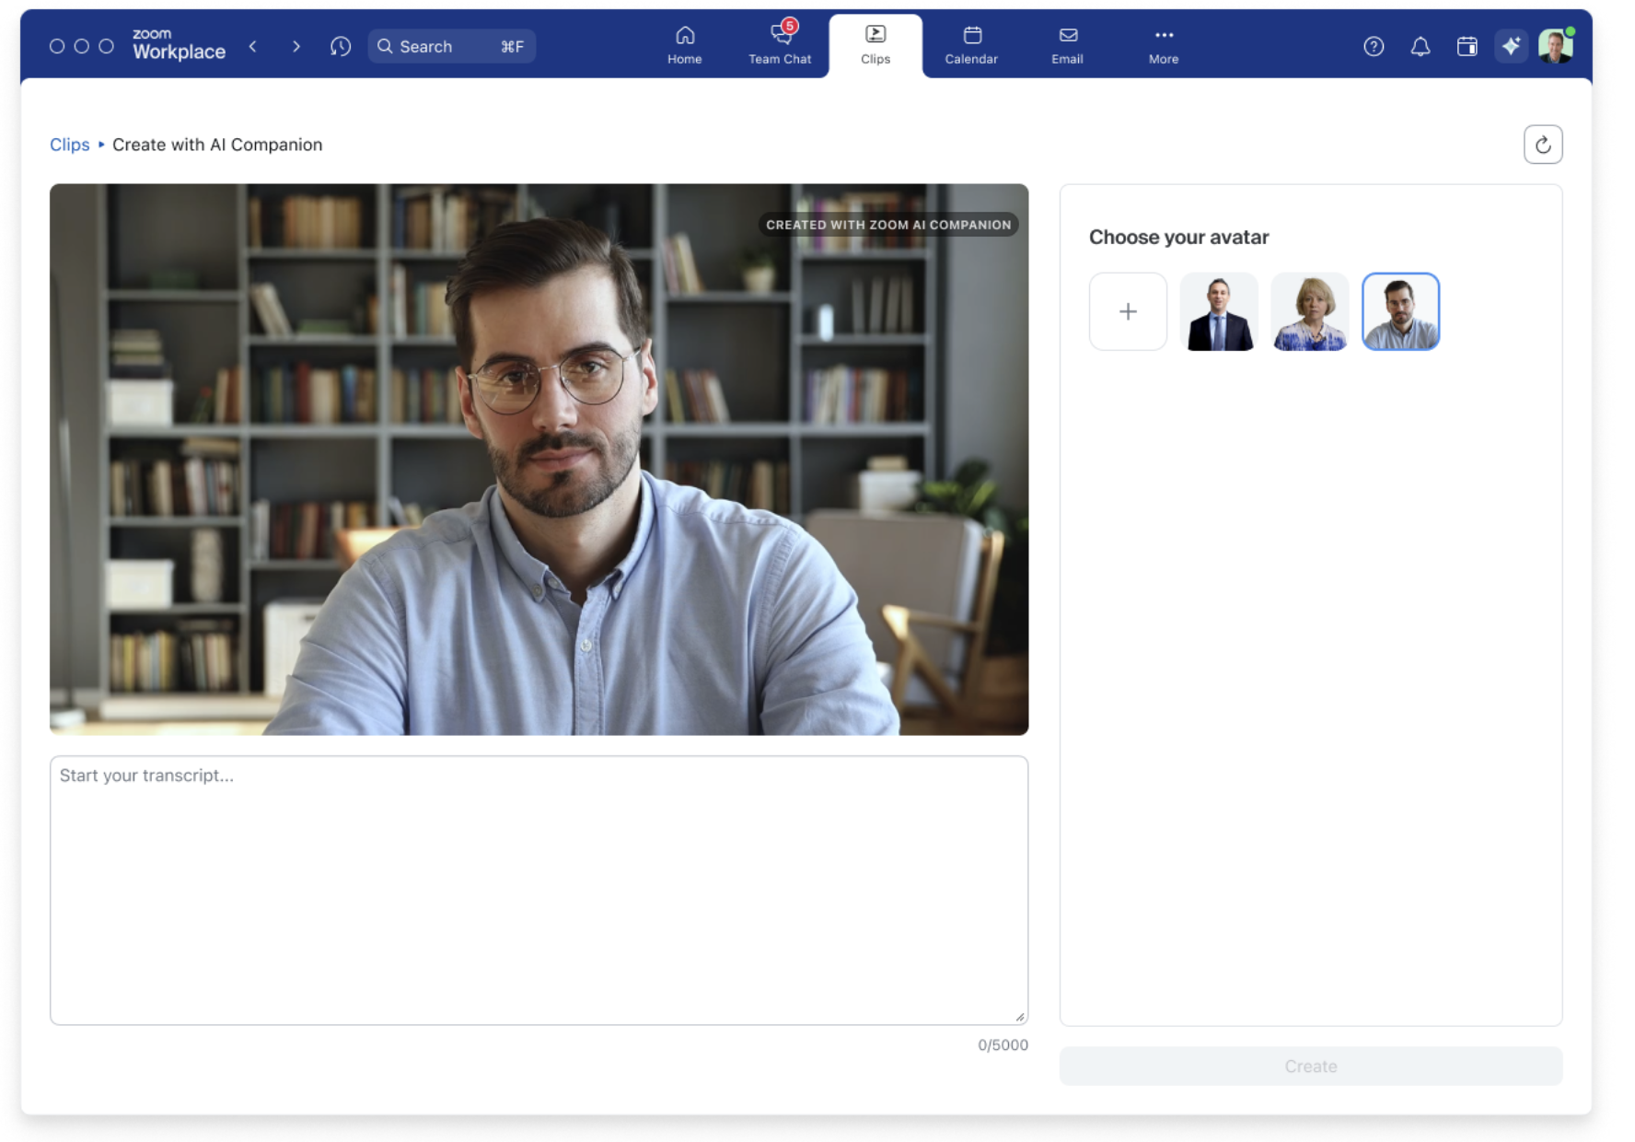
Task: Click the refresh reset button
Action: tap(1543, 145)
